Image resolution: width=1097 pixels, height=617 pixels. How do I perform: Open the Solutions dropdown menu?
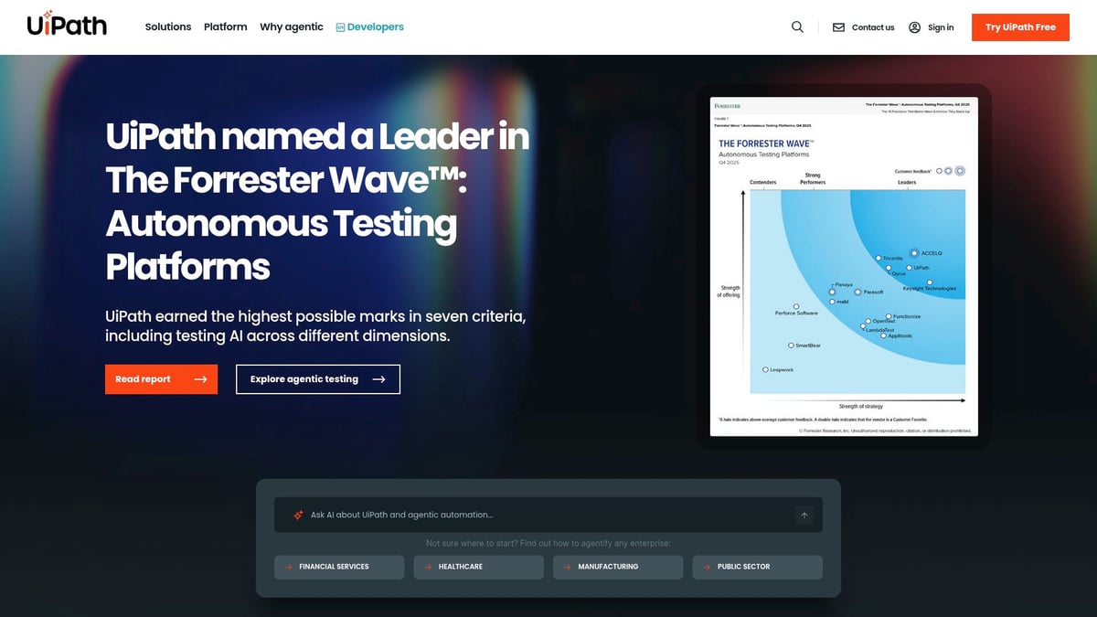click(167, 27)
